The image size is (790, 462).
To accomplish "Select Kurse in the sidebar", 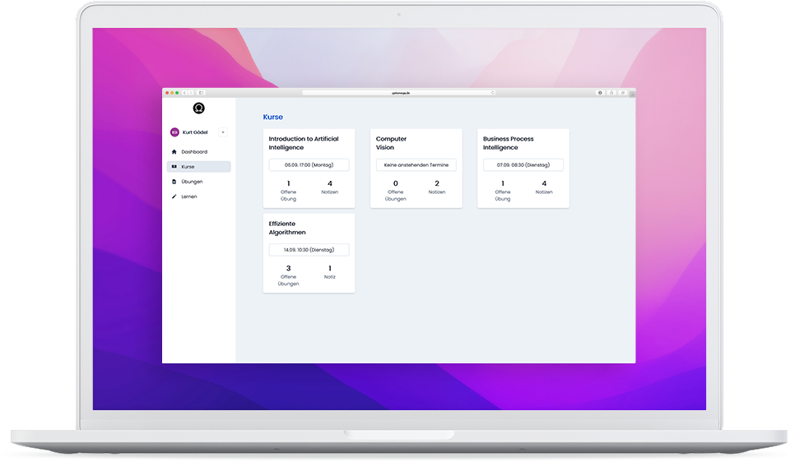I will pyautogui.click(x=198, y=167).
